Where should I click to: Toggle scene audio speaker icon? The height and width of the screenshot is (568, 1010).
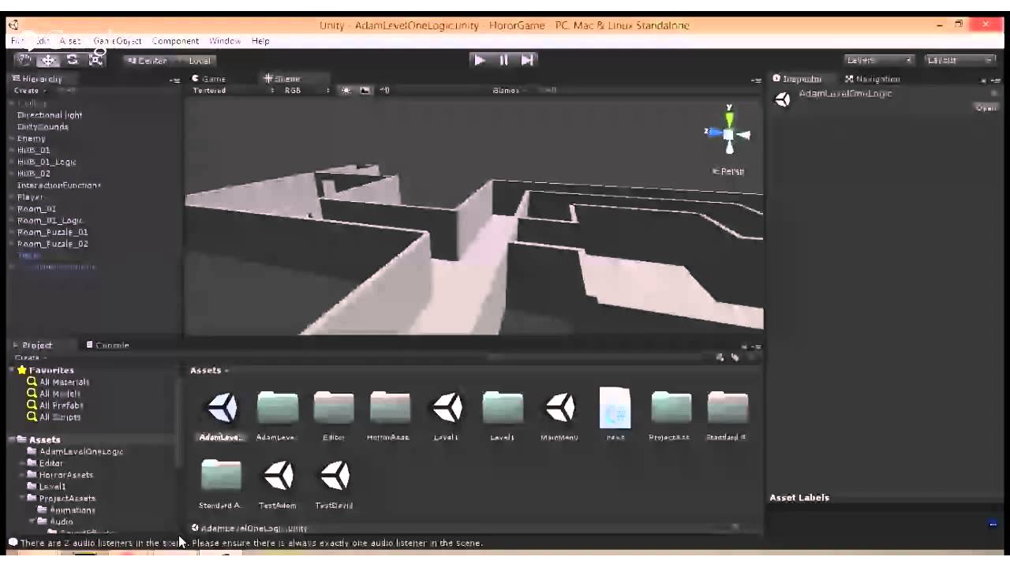384,91
